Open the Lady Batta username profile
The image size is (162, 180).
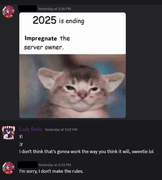pyautogui.click(x=30, y=129)
